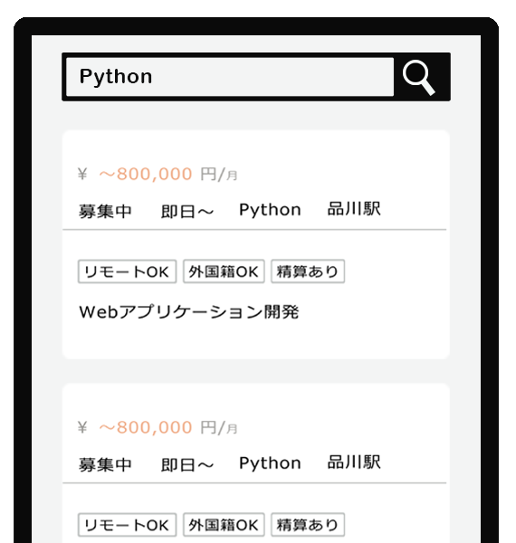Select 外国籍OK tag in second job card
Image resolution: width=516 pixels, height=543 pixels.
point(224,525)
